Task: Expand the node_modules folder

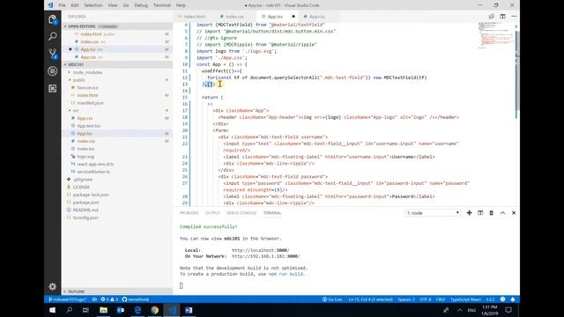Action: pyautogui.click(x=87, y=72)
